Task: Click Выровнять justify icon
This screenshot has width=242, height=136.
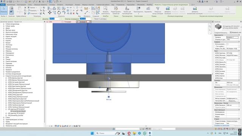Action: 148,9
